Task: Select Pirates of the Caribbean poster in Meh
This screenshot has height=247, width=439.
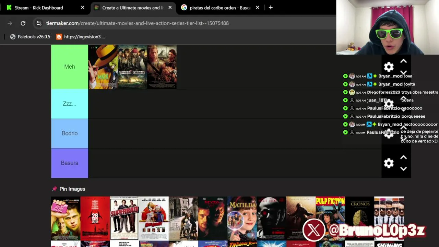Action: (132, 67)
